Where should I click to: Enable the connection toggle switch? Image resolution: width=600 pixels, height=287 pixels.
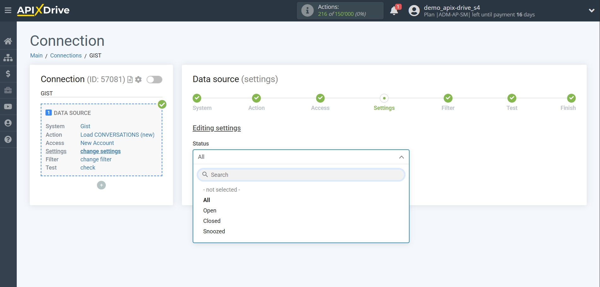(154, 80)
